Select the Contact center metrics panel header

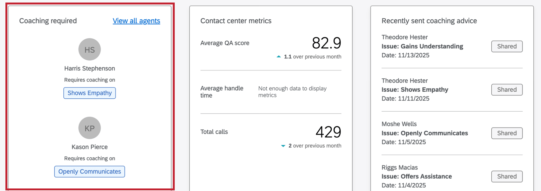point(236,21)
